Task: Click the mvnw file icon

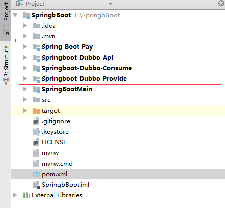Action: point(36,153)
